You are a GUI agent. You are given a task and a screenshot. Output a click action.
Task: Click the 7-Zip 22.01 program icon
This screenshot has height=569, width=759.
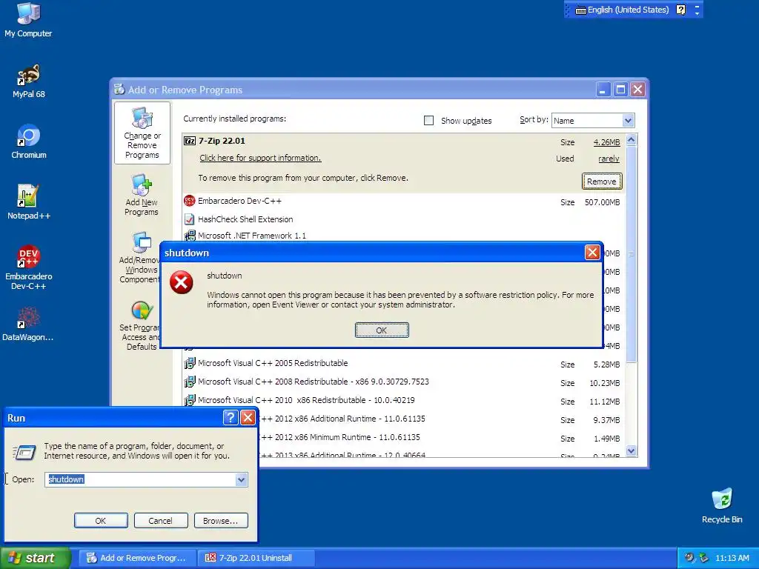[x=190, y=141]
